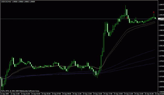Click the FxPro MT4 MetaQuotes copyright text

tap(20, 91)
